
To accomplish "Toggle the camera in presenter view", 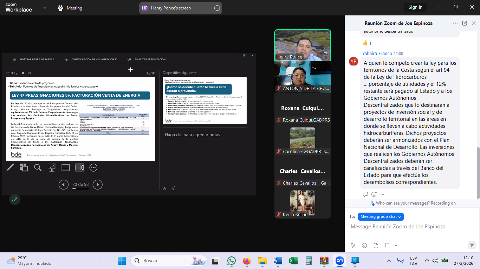I will point(79,168).
